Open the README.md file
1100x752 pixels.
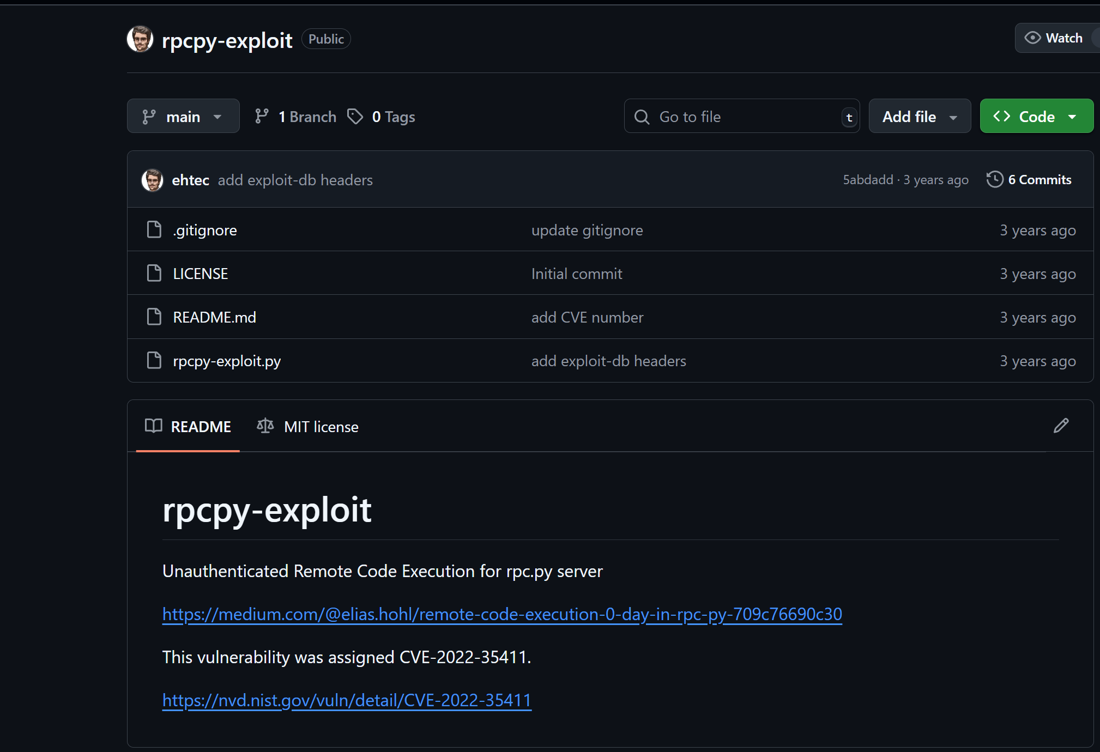[x=214, y=317]
